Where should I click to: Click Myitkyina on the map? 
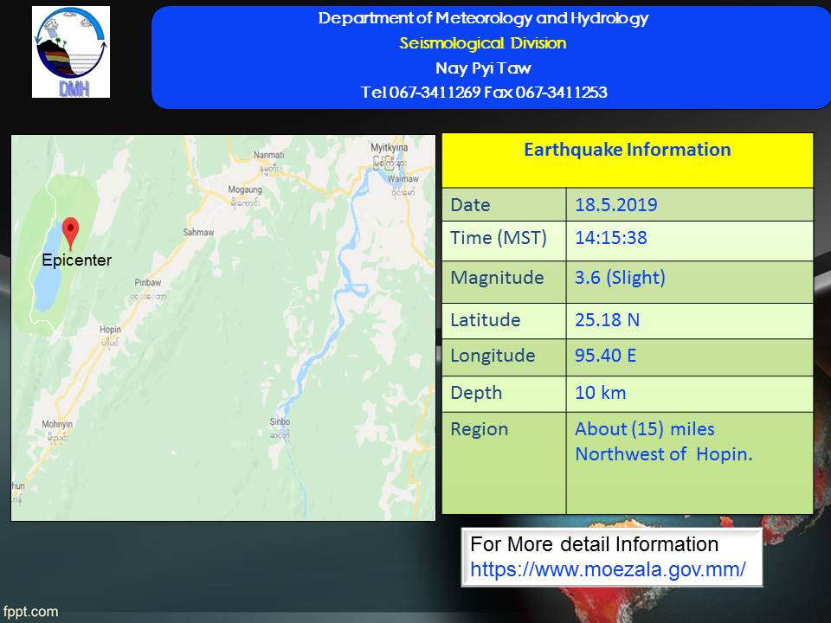click(389, 148)
